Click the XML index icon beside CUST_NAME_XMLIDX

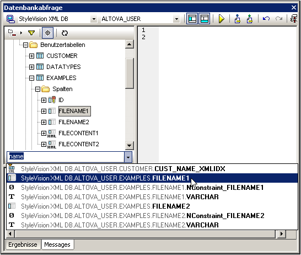(x=12, y=168)
